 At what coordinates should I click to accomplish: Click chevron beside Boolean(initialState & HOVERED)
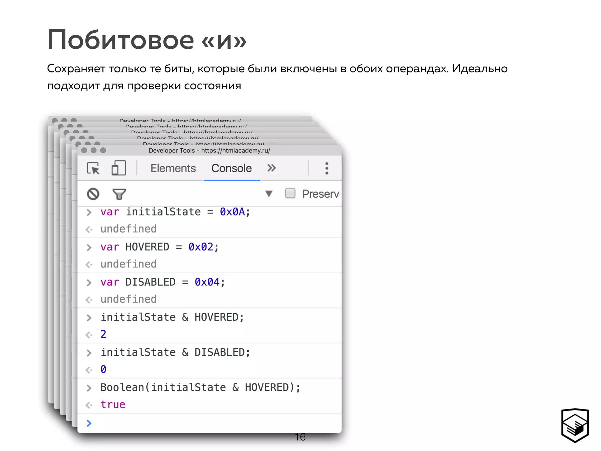89,388
